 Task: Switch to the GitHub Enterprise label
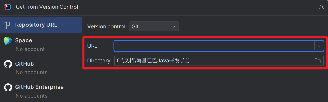39,87
